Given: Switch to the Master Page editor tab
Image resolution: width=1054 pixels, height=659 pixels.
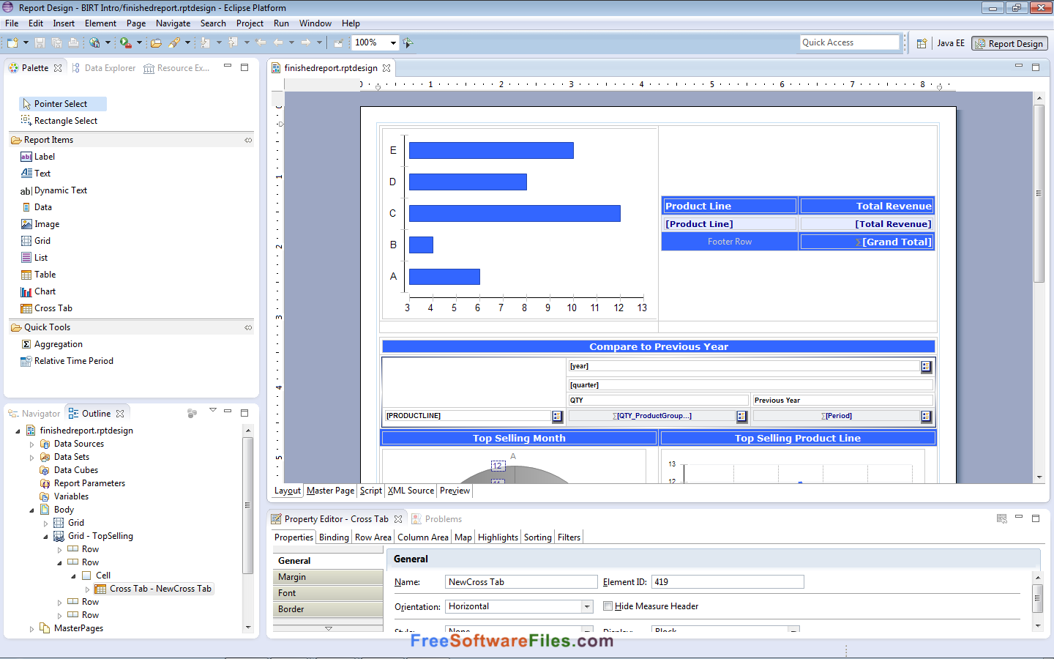Looking at the screenshot, I should coord(330,491).
